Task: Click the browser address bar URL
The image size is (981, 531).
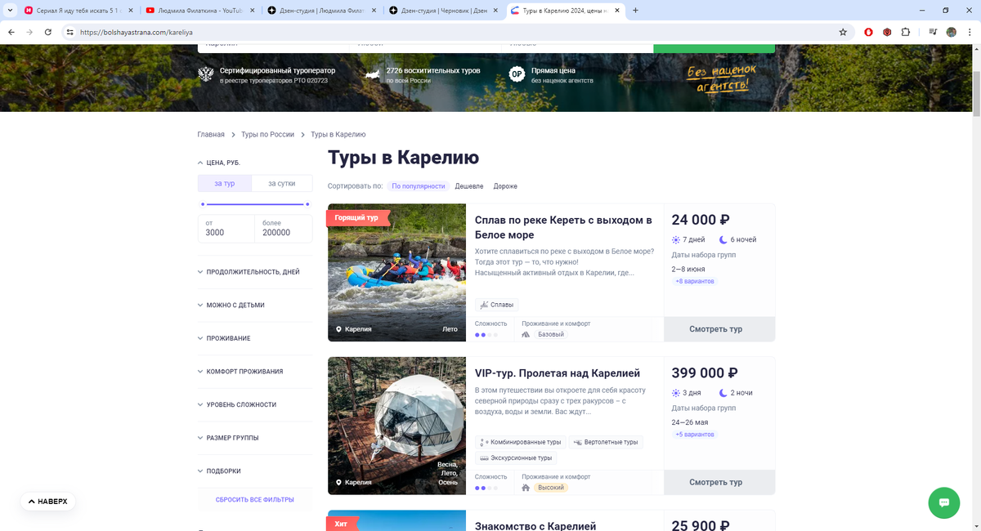Action: [136, 32]
